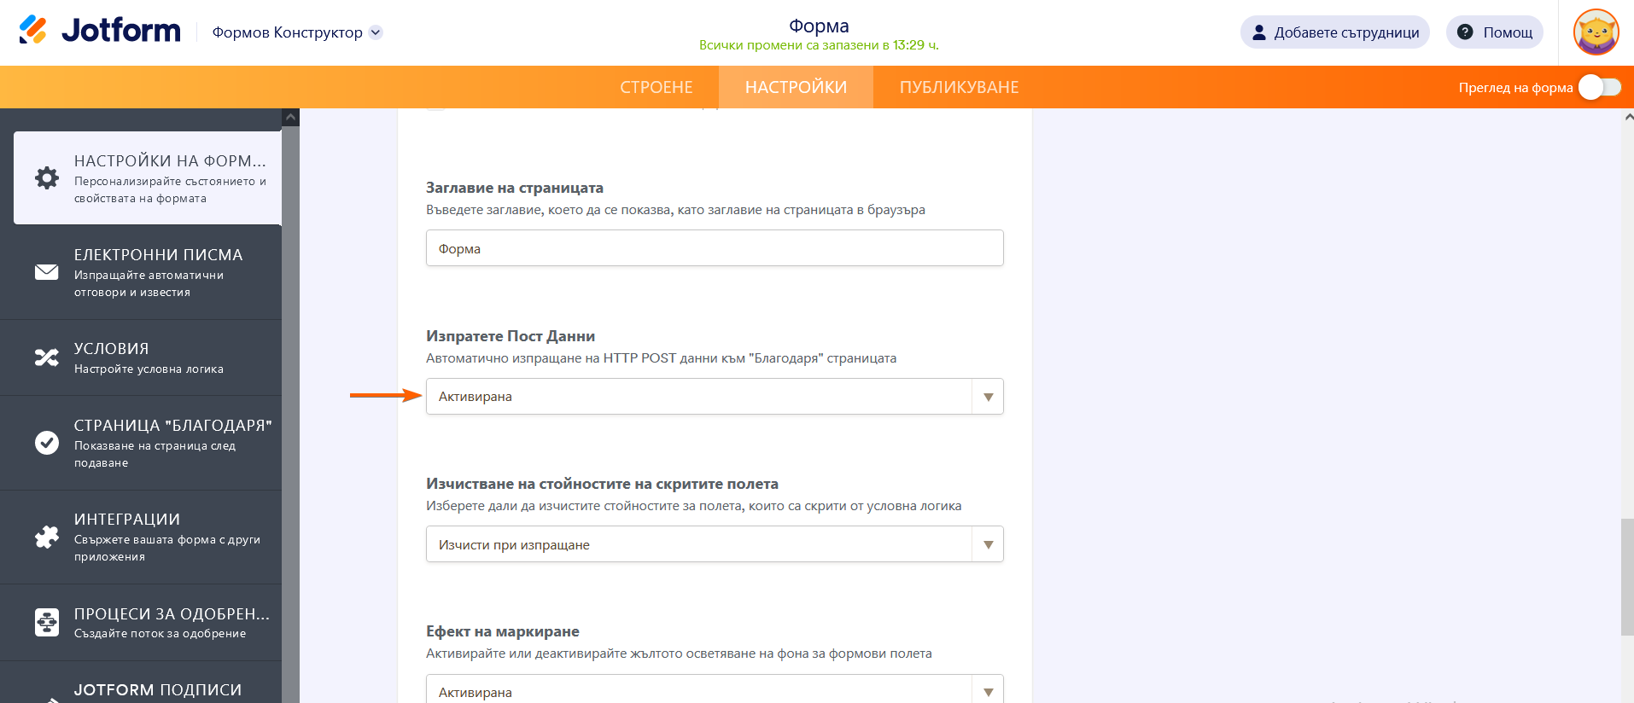Open НАСТРОЙКИ НА ФОРМАТА sidebar section
1634x703 pixels.
pyautogui.click(x=148, y=178)
